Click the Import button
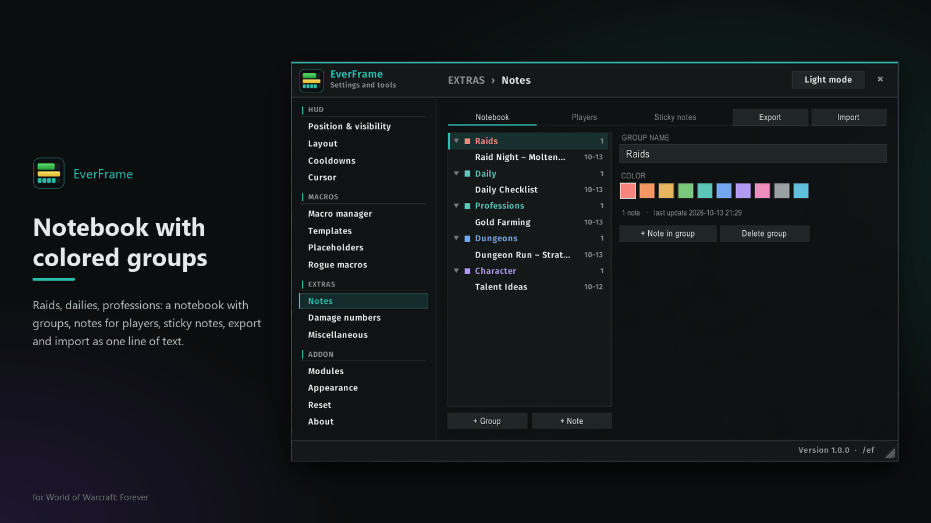This screenshot has width=931, height=523. [848, 117]
